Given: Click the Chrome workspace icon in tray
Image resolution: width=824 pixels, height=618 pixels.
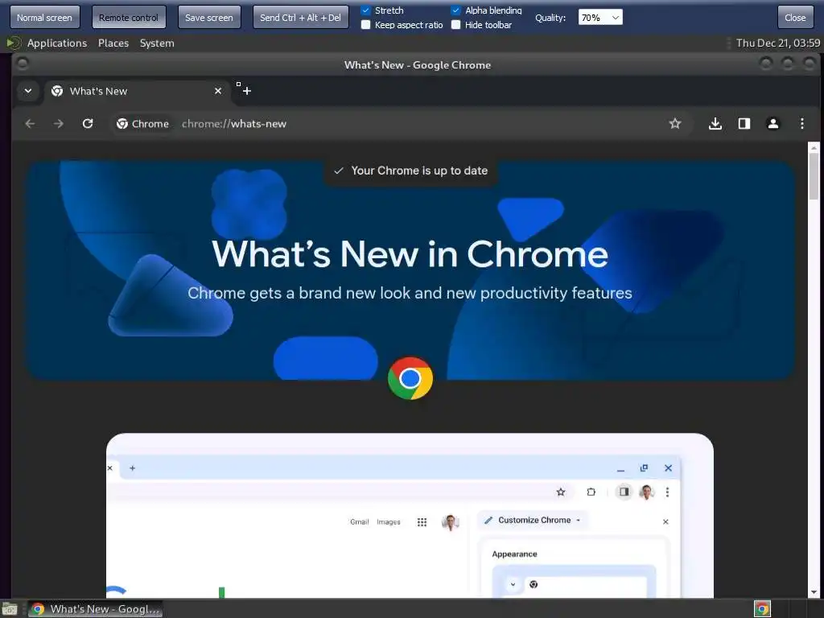Looking at the screenshot, I should [x=762, y=609].
